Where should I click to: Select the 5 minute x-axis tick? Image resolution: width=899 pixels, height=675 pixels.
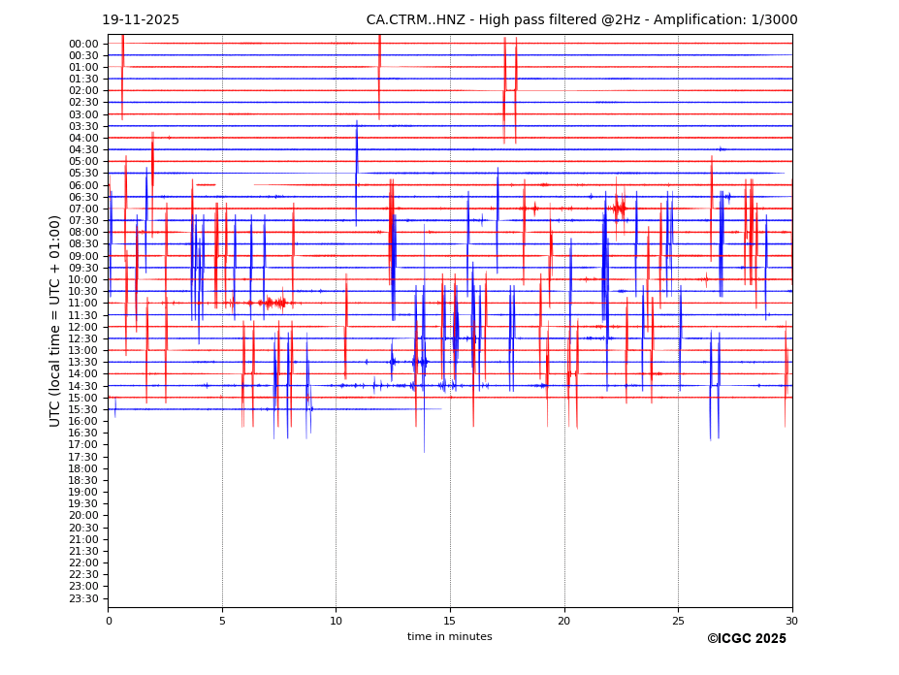222,621
